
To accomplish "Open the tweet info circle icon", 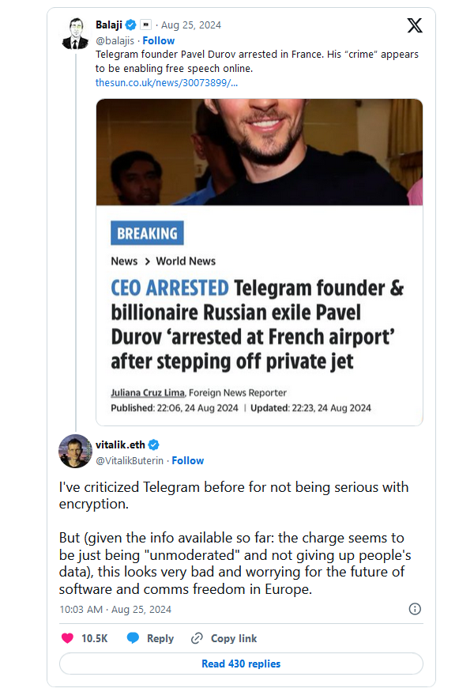I will coord(415,609).
